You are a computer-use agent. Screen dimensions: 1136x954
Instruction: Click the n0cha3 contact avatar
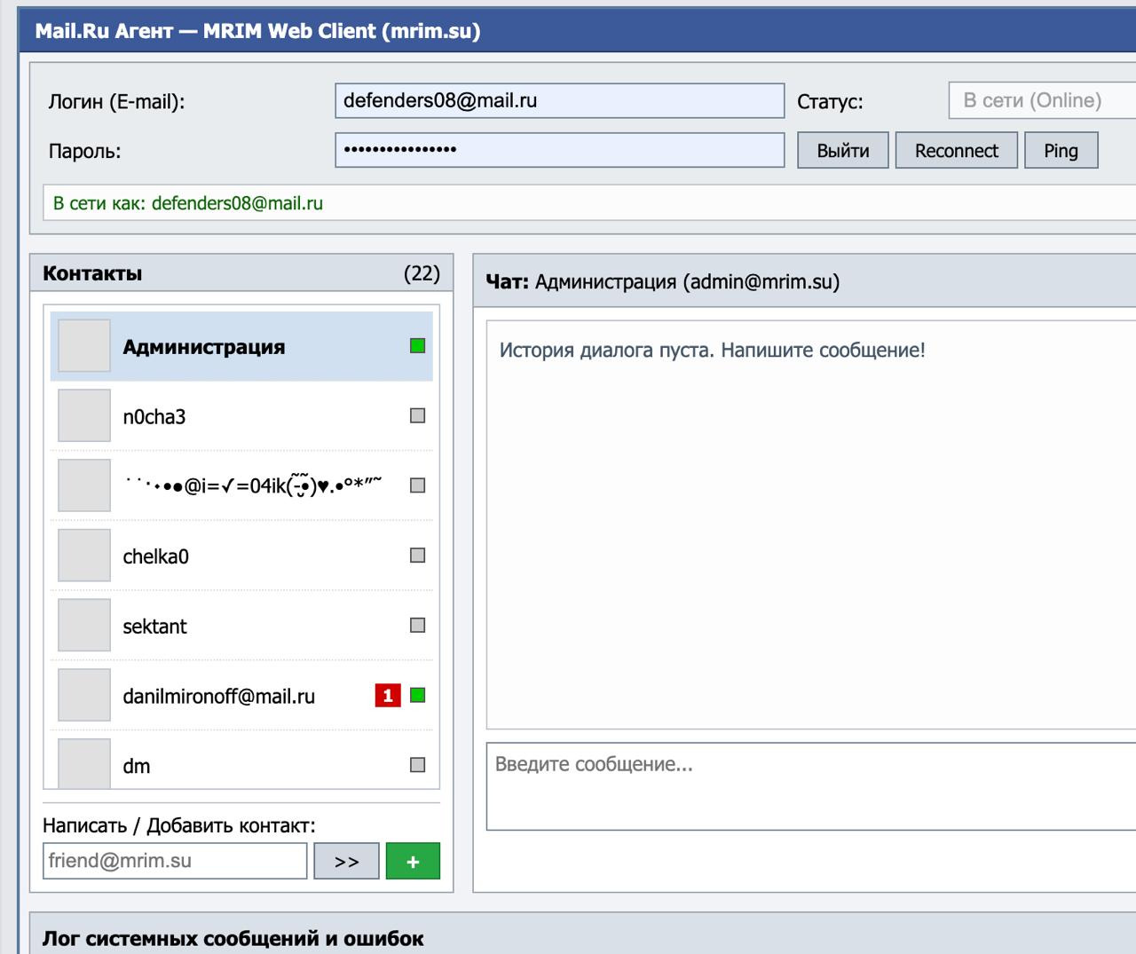[84, 415]
